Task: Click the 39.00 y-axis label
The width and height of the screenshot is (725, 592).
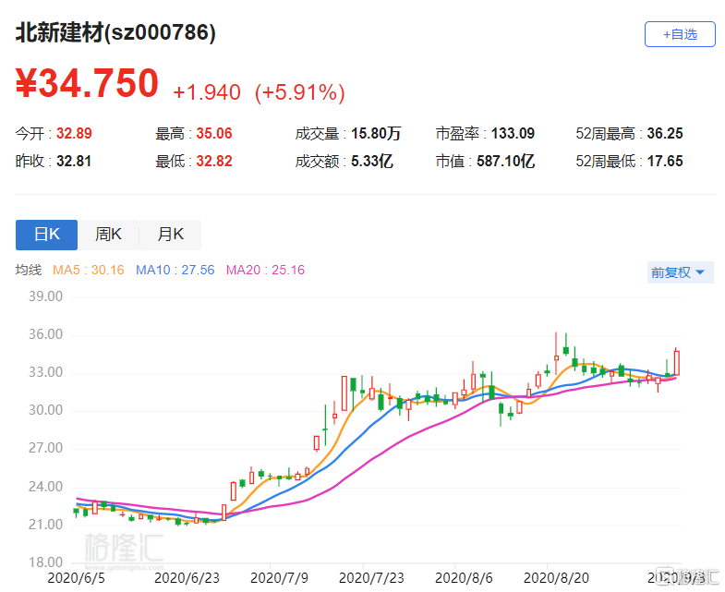Action: pyautogui.click(x=45, y=296)
